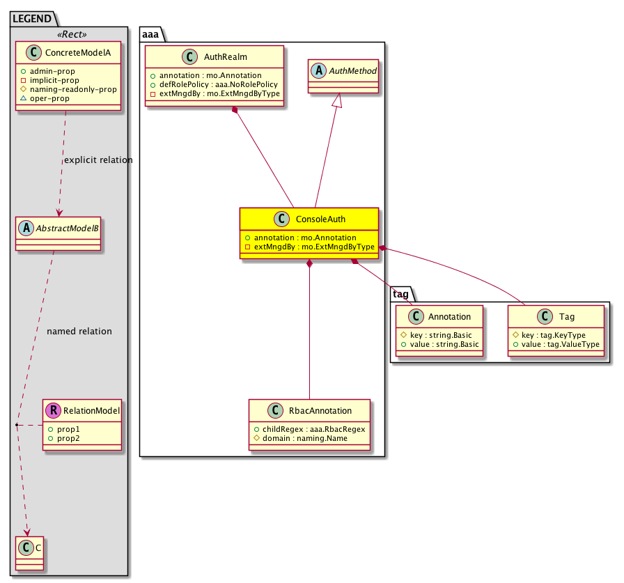
Task: Click the A icon beside AuthMethod
Action: pos(318,70)
